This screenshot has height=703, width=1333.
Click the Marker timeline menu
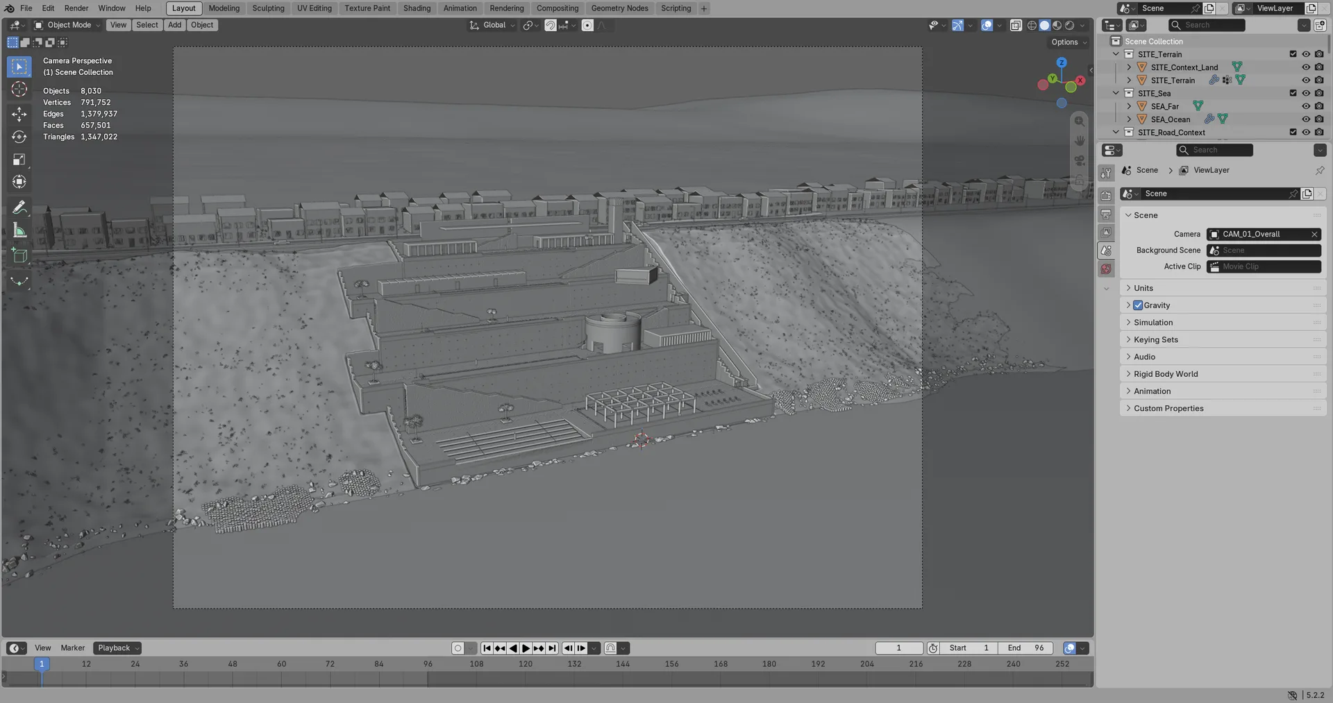[x=73, y=648]
